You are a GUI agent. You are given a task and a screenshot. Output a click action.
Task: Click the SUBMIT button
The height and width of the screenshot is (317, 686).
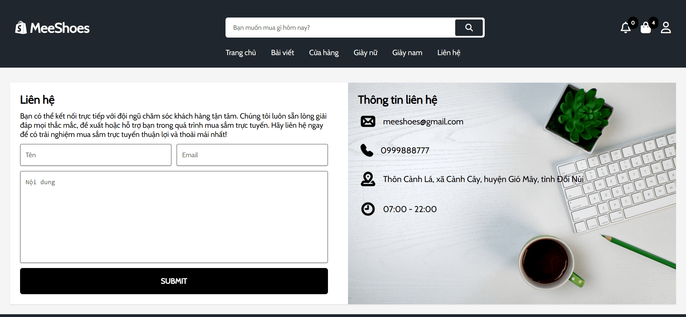click(x=174, y=281)
